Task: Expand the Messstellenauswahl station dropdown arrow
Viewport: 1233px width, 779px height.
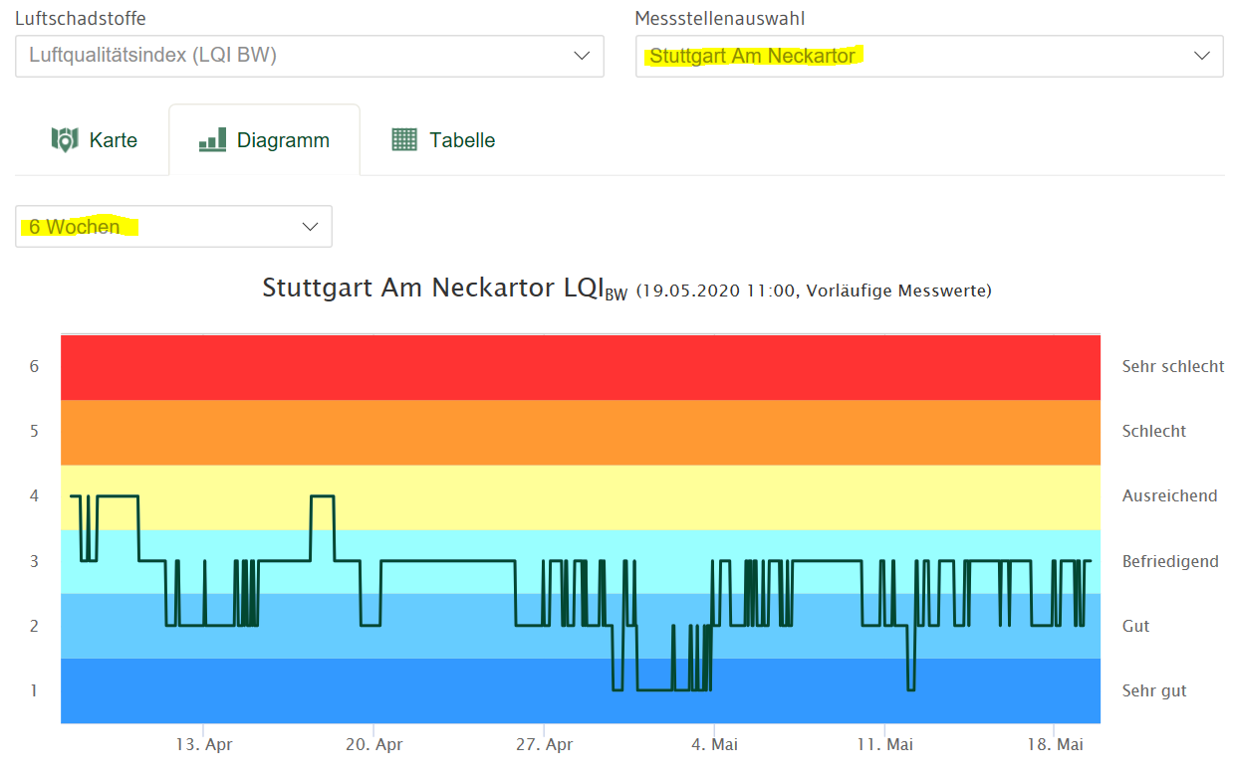Action: 1202,56
